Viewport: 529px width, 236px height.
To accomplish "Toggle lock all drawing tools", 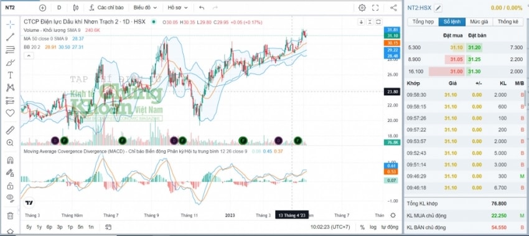I will pyautogui.click(x=10, y=186).
